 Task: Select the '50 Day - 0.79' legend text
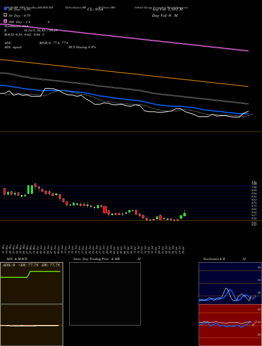[19, 16]
